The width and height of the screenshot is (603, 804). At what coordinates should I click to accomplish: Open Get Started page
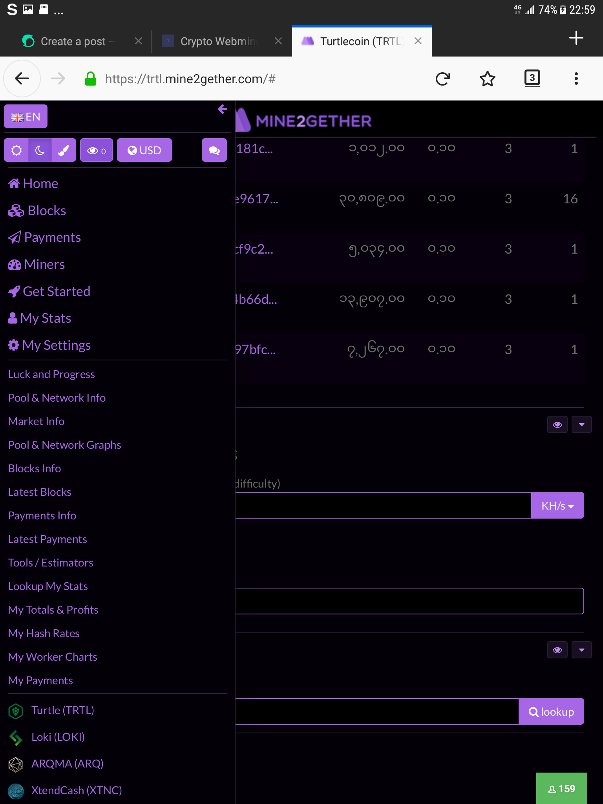[x=49, y=291]
